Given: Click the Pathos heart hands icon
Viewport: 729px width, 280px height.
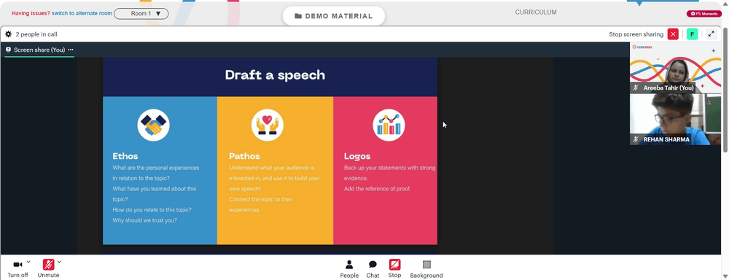Looking at the screenshot, I should pyautogui.click(x=268, y=125).
